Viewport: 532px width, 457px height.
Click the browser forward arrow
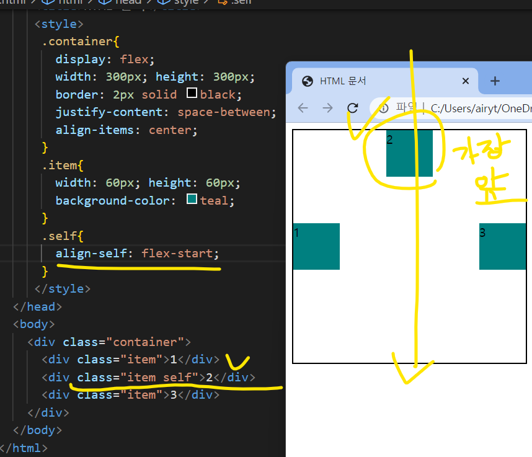tap(327, 109)
